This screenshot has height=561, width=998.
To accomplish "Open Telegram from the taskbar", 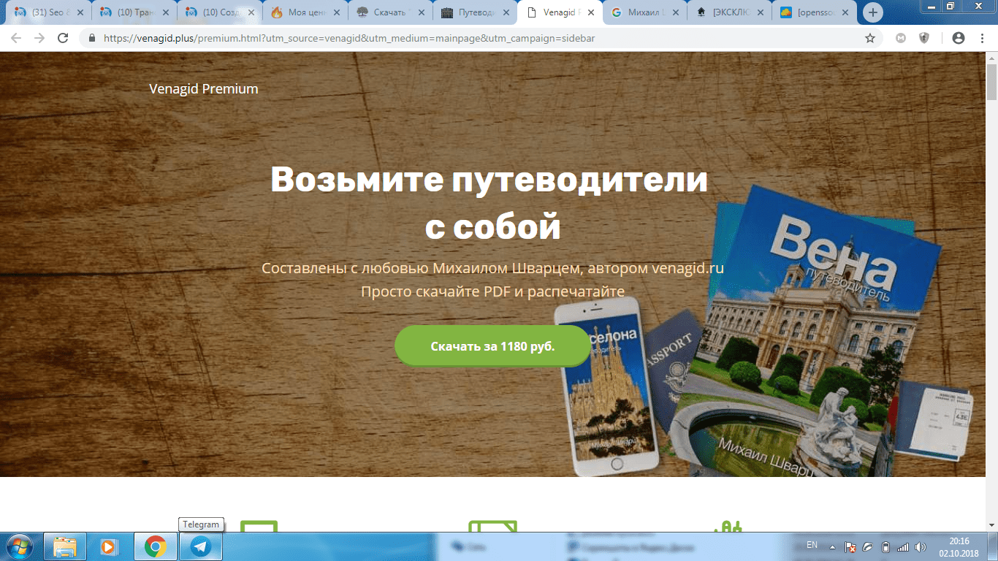I will point(200,546).
